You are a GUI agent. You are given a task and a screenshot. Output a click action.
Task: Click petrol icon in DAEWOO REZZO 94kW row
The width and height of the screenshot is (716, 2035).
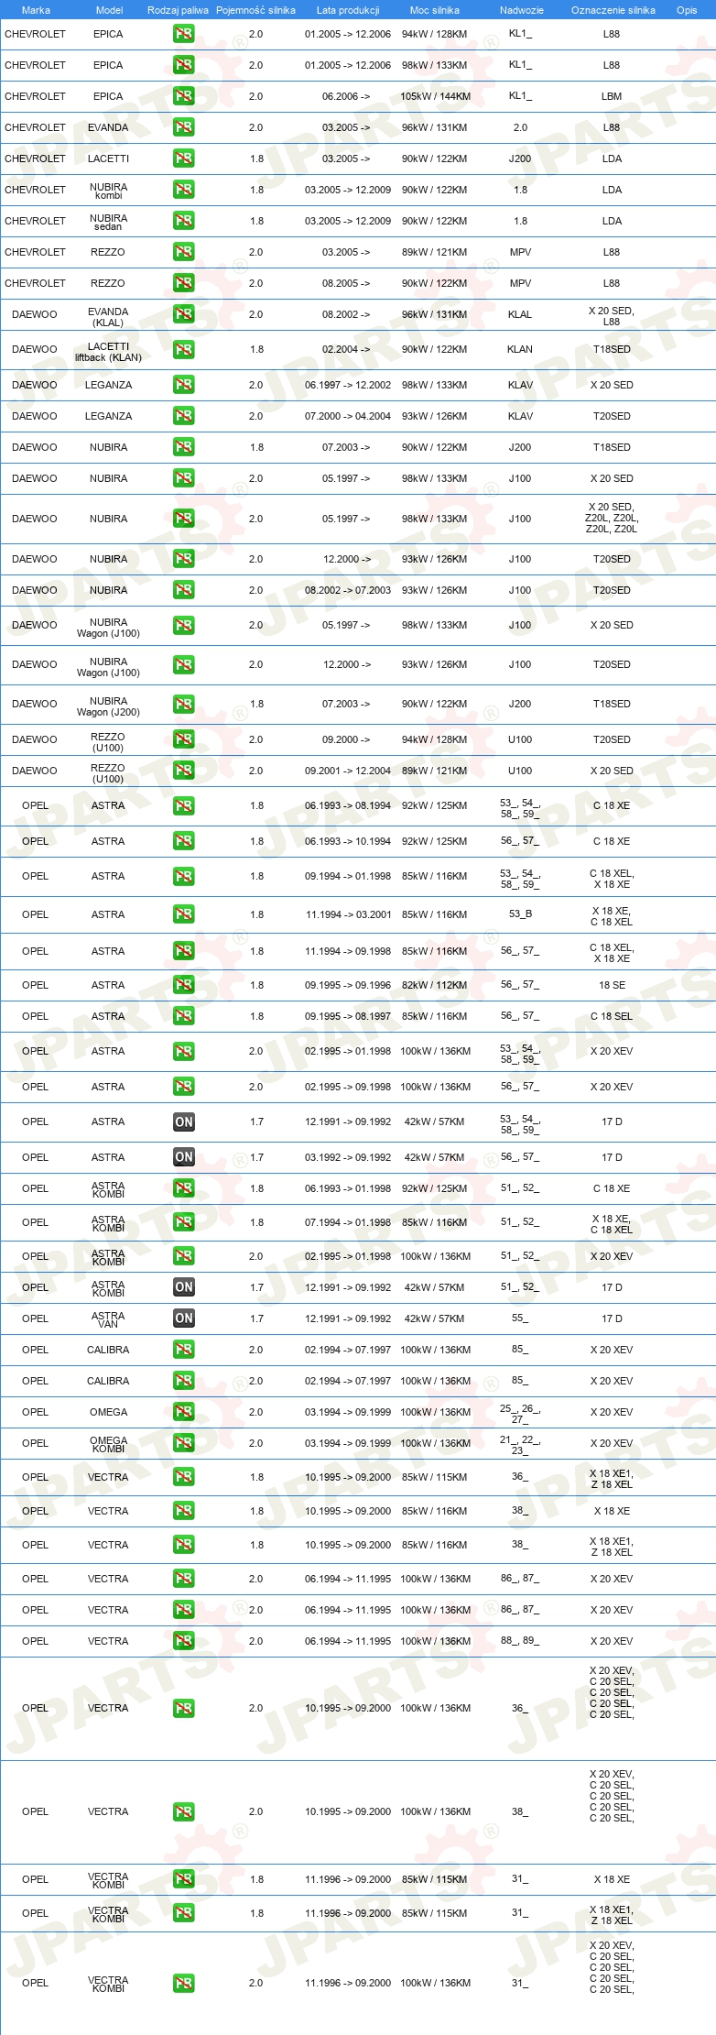pos(183,739)
